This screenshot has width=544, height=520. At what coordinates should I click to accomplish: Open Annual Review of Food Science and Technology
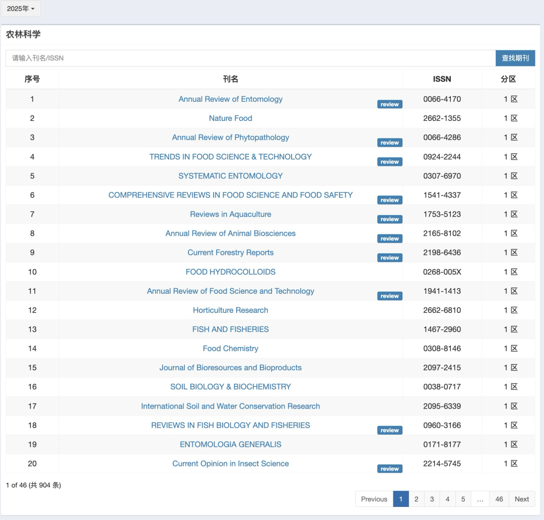[230, 291]
